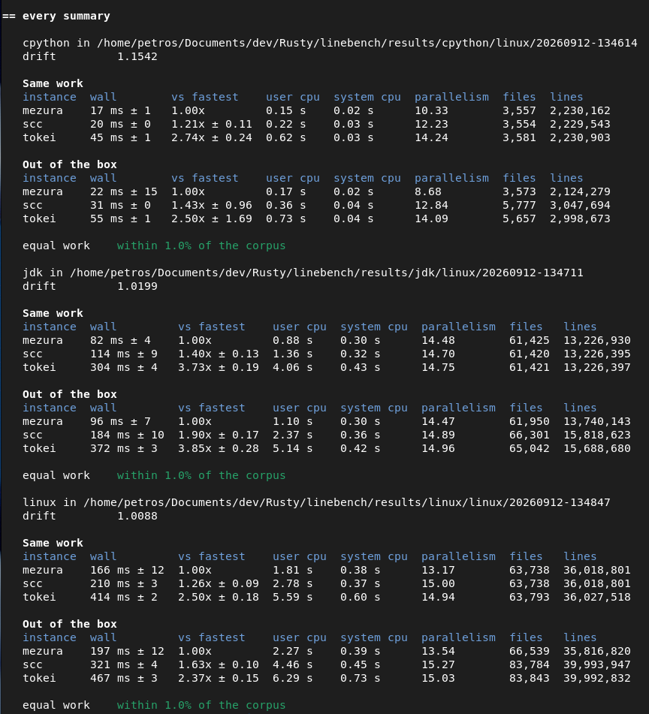Image resolution: width=649 pixels, height=714 pixels.
Task: Click files count 61,420
Action: [530, 354]
